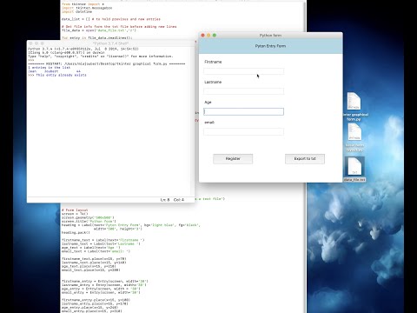Click the 'Pyton Entry Form' heading
The image size is (417, 313).
click(270, 46)
